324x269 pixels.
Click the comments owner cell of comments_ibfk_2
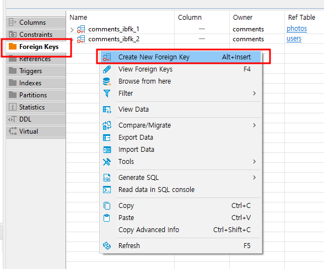[248, 39]
